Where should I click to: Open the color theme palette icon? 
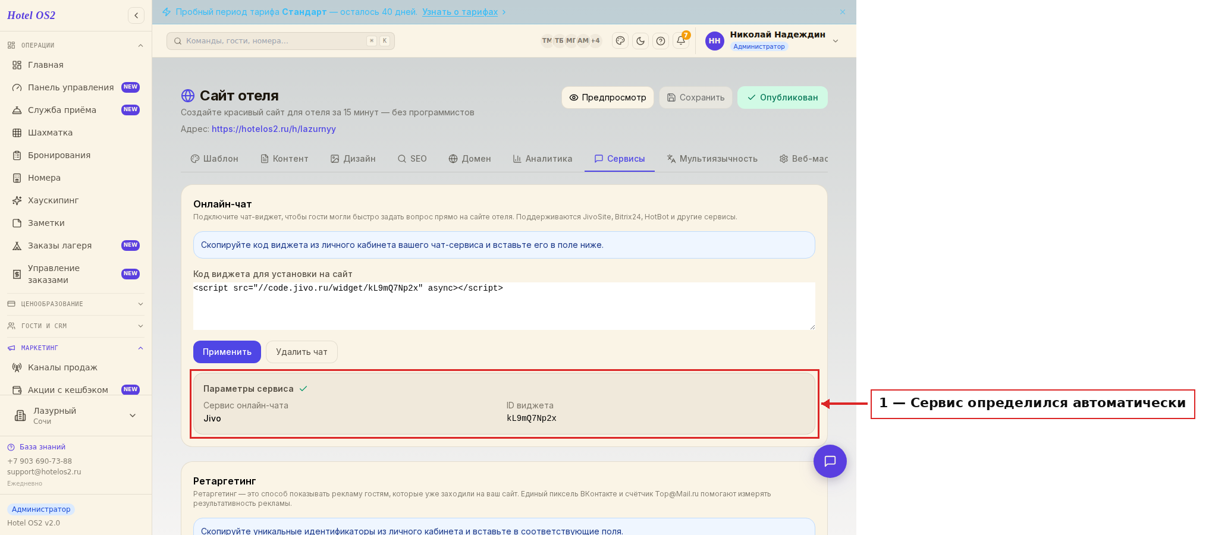(620, 41)
